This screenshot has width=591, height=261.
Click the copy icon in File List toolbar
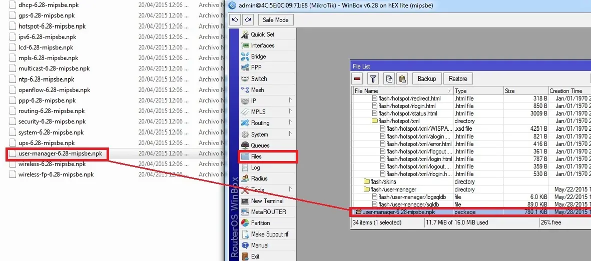[389, 78]
